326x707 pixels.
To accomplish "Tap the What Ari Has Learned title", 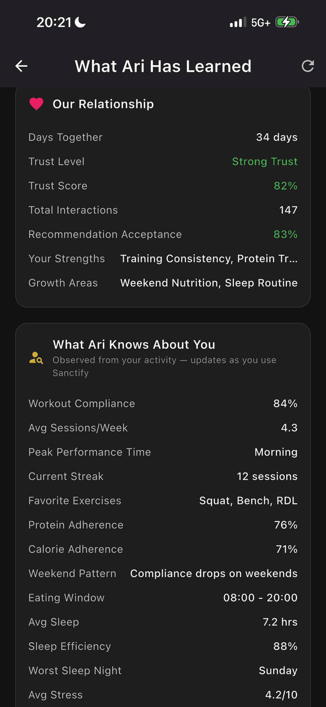I will click(163, 66).
